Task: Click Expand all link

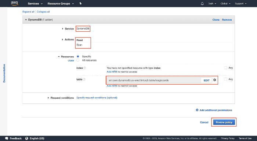Action: (x=28, y=12)
